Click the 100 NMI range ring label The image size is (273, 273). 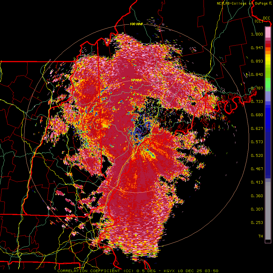(136, 24)
